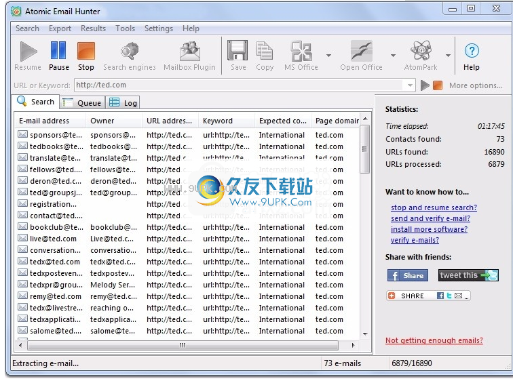The height and width of the screenshot is (381, 513).
Task: Click the Save floppy disk icon
Action: click(237, 51)
